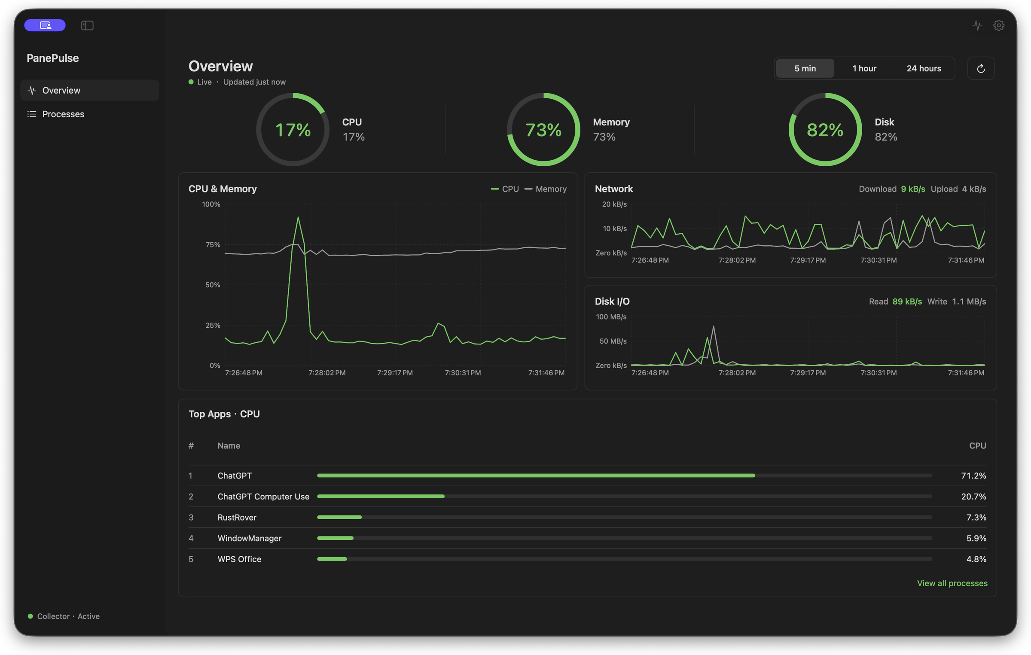Click the Disk I/O chart title
The width and height of the screenshot is (1031, 655).
coord(612,302)
